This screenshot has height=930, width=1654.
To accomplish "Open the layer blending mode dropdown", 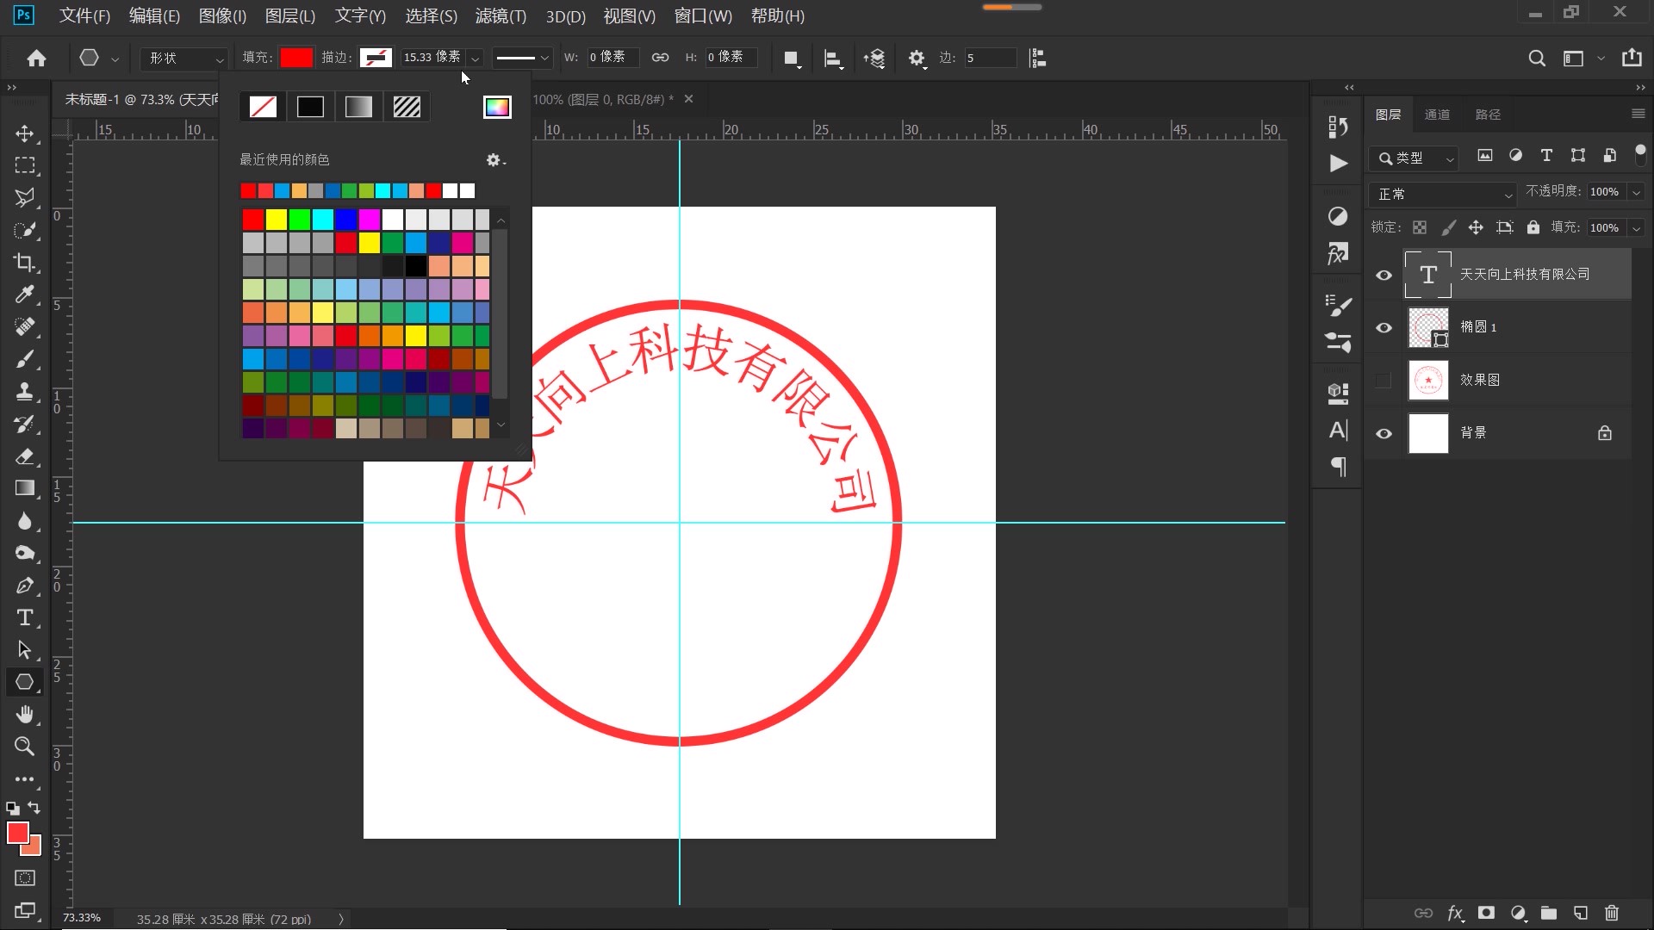I will [x=1443, y=194].
